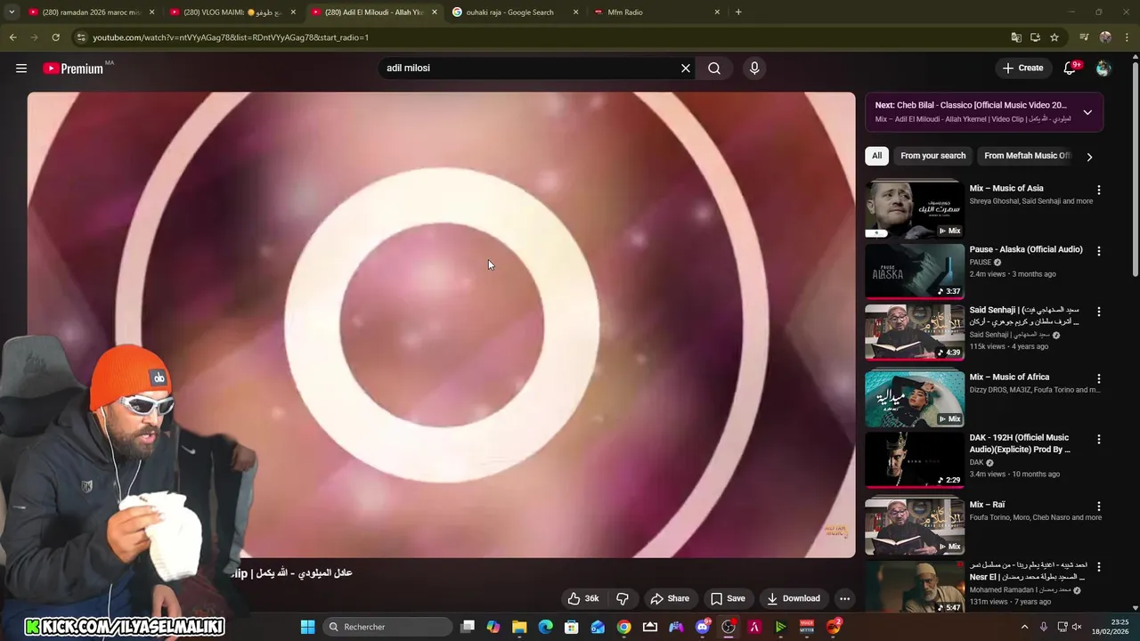
Task: Open Chrome three-dot menu
Action: 1127,37
